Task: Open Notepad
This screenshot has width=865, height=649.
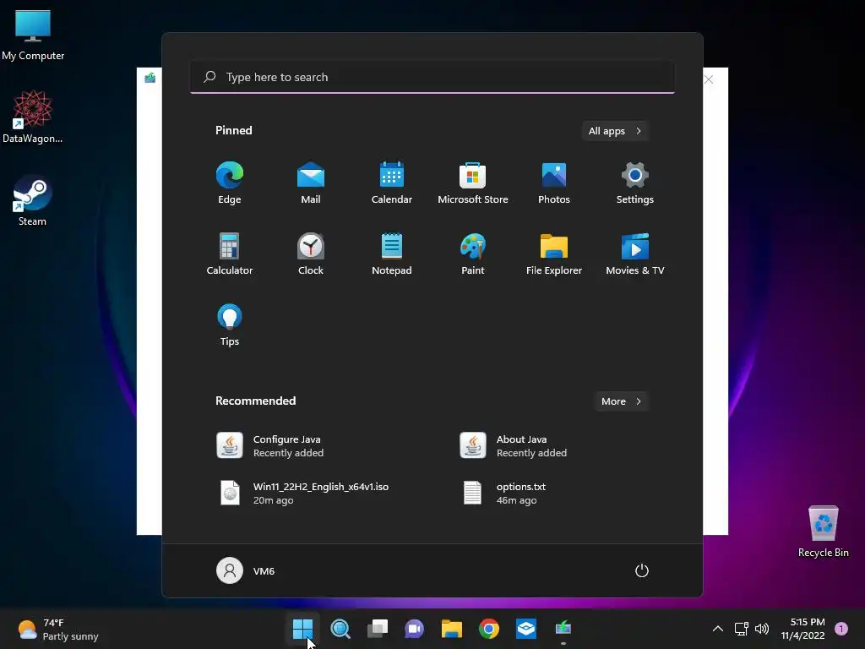Action: 392,254
